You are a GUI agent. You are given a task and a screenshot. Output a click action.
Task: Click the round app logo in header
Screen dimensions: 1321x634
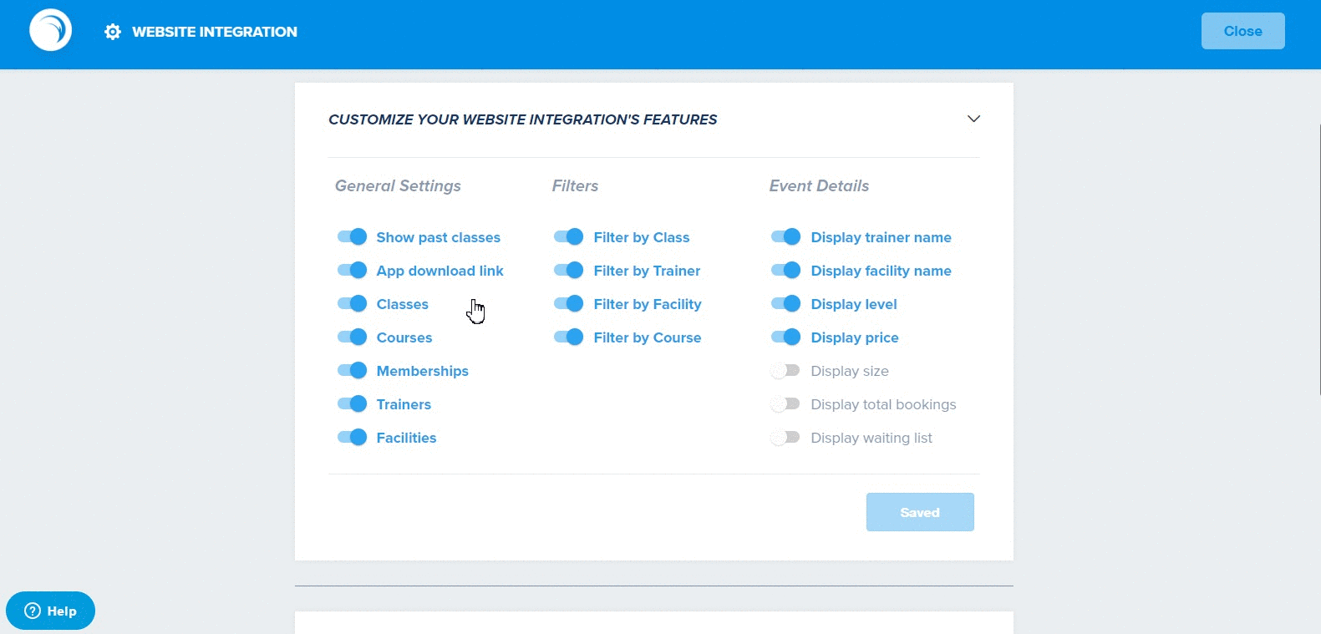pyautogui.click(x=51, y=30)
